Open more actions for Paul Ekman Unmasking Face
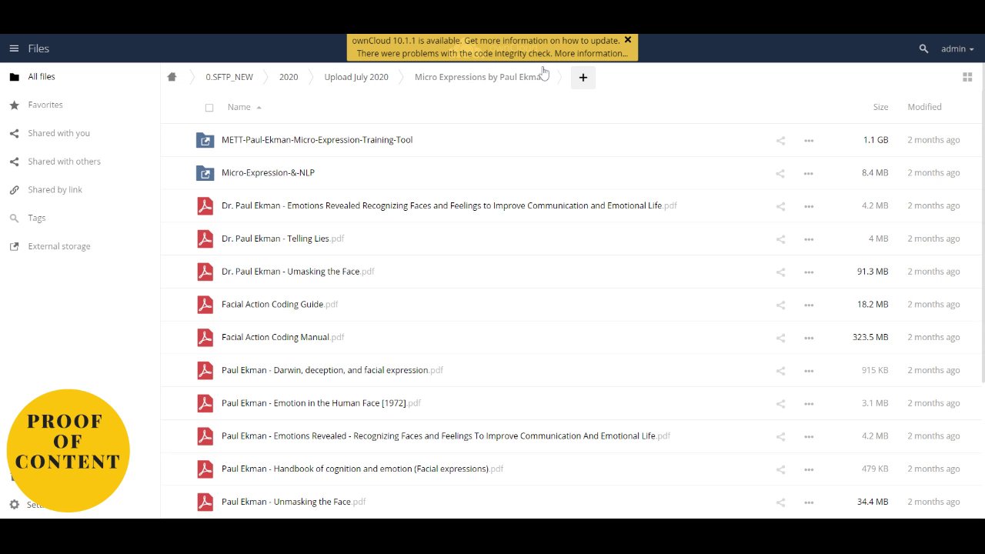 (x=809, y=502)
